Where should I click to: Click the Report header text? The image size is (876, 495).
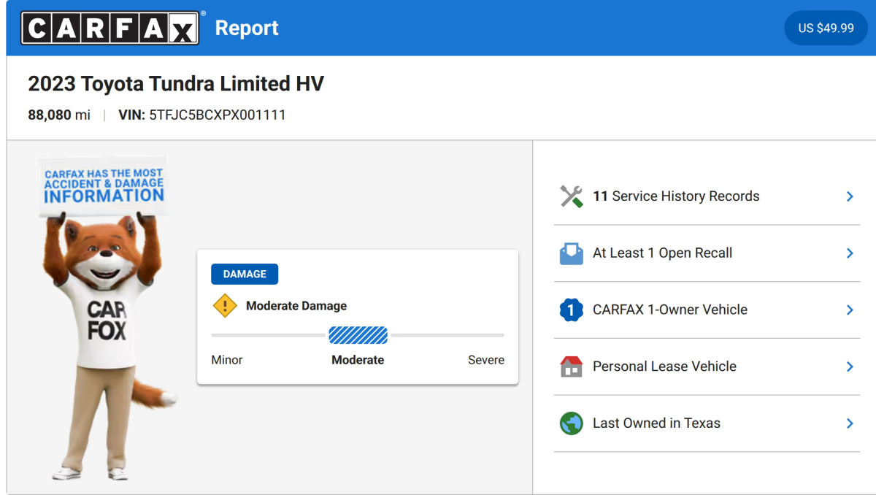pyautogui.click(x=247, y=28)
